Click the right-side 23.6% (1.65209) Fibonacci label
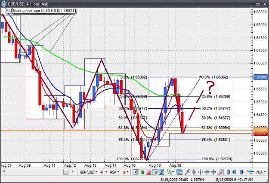 coord(216,97)
